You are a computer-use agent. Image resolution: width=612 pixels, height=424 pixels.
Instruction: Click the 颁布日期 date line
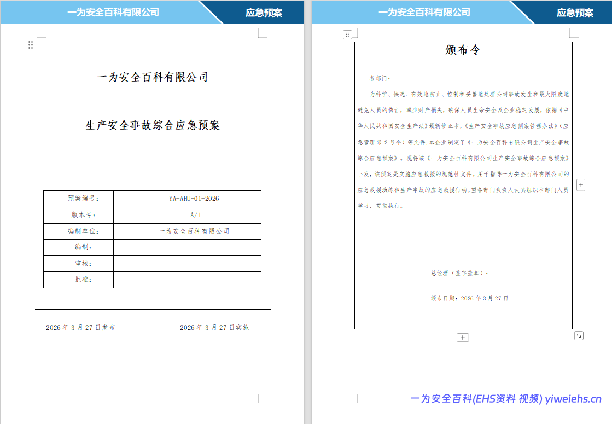click(469, 298)
